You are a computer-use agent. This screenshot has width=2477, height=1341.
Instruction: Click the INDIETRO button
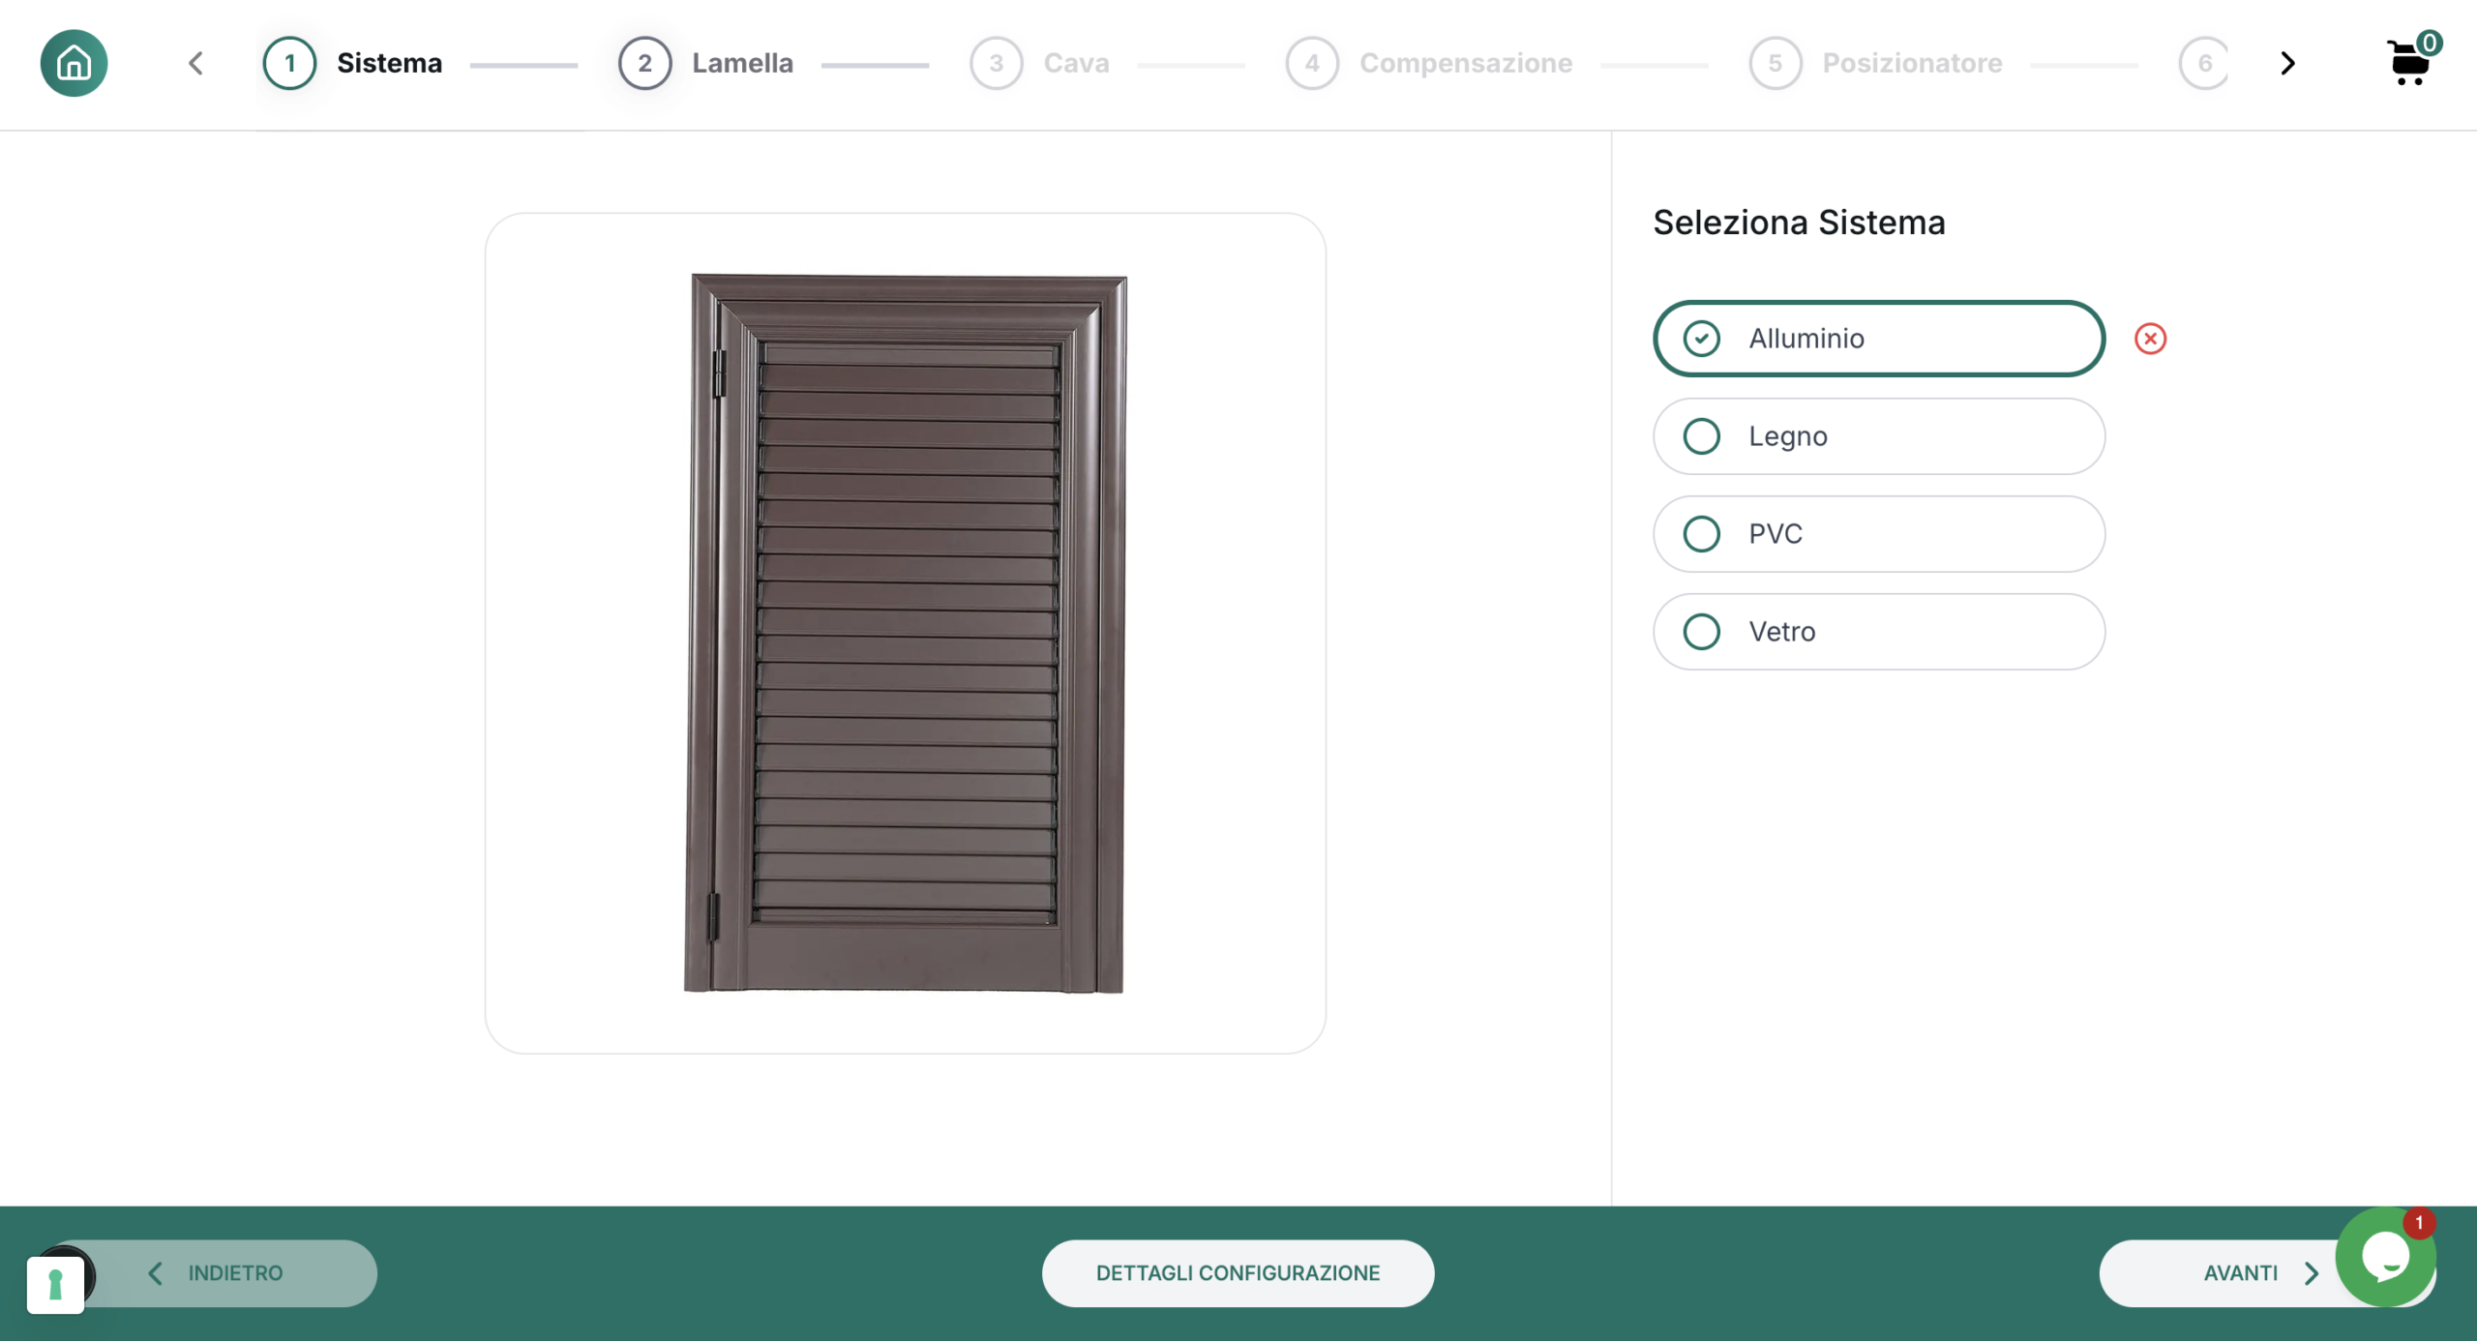(x=234, y=1272)
